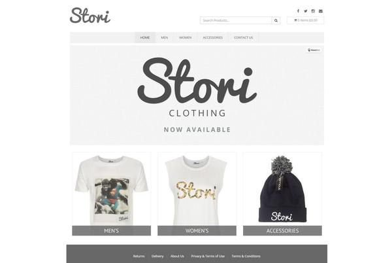
Task: Select the Home menu tab
Action: pyautogui.click(x=145, y=37)
